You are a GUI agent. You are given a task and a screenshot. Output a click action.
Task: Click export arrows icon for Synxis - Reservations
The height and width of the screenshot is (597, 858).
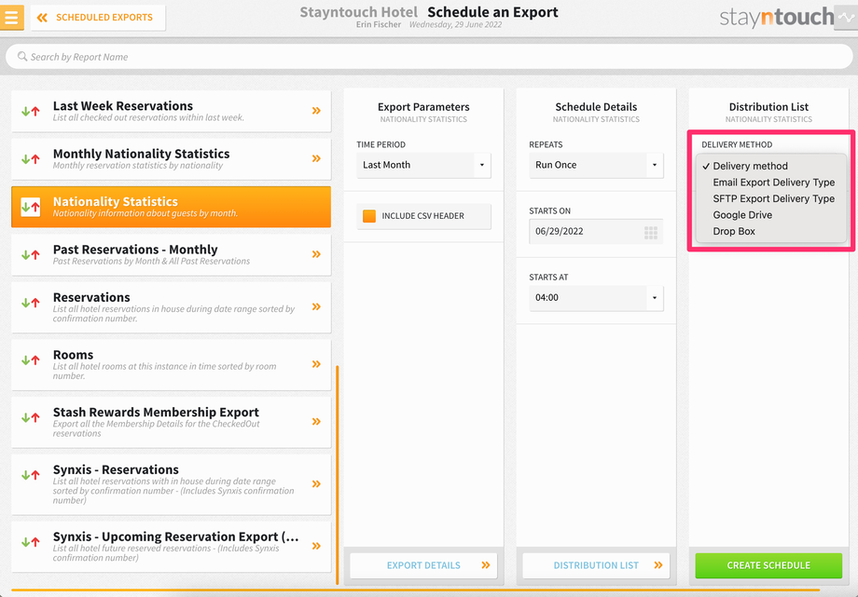31,475
